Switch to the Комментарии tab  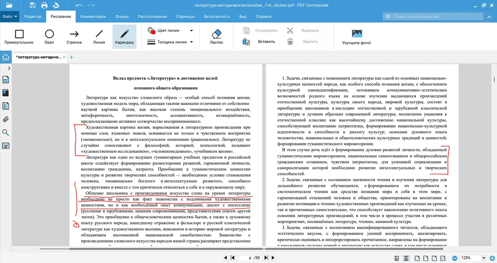coord(93,17)
